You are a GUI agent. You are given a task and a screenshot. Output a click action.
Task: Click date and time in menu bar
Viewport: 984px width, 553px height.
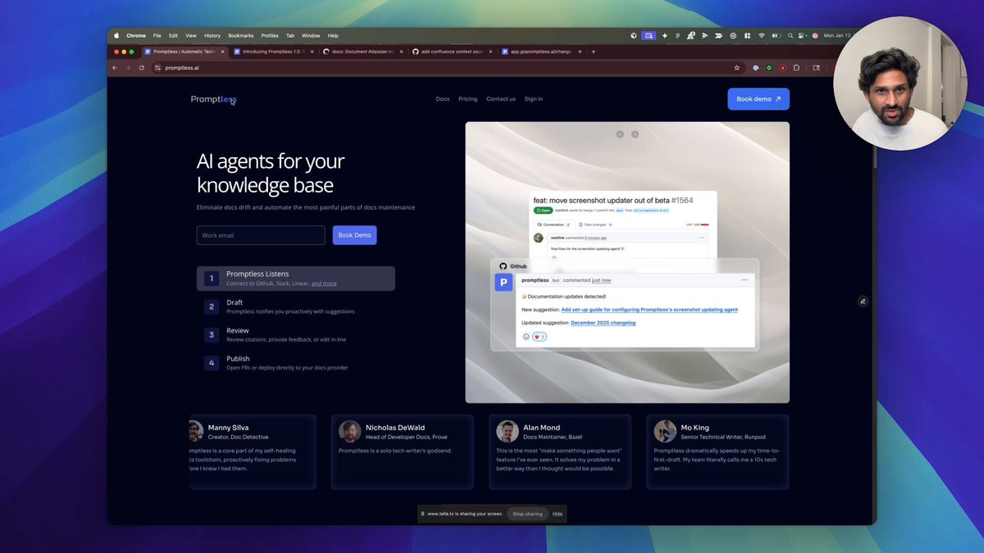point(838,36)
